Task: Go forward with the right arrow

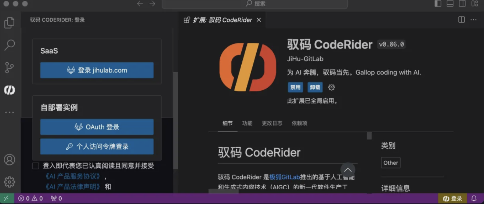Action: [152, 4]
